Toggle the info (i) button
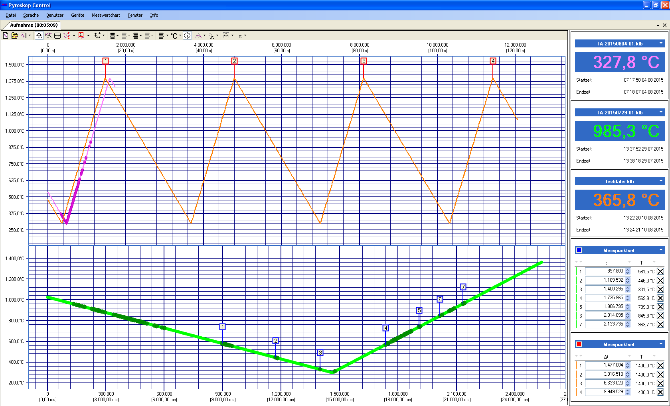This screenshot has width=670, height=406. [188, 35]
